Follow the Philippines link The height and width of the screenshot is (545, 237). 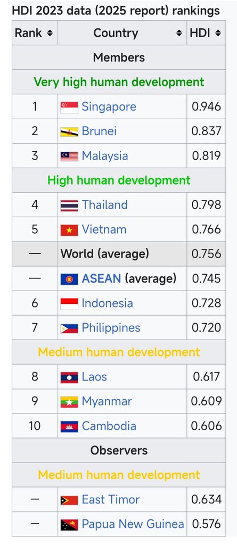[x=111, y=328]
